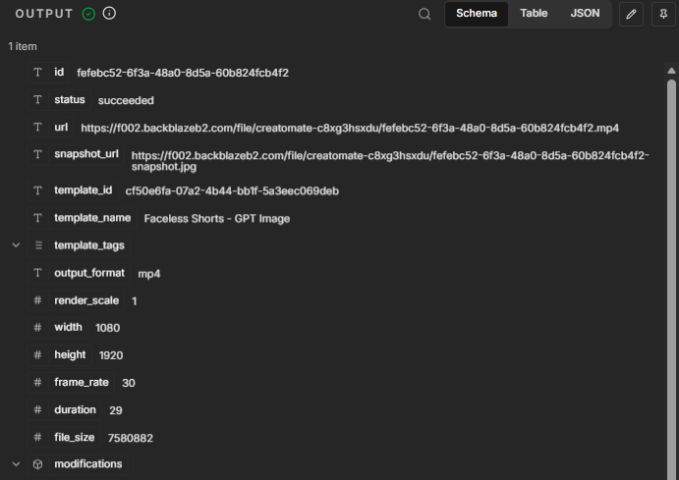Click the height value 1920
Viewport: 679px width, 480px height.
click(x=111, y=355)
